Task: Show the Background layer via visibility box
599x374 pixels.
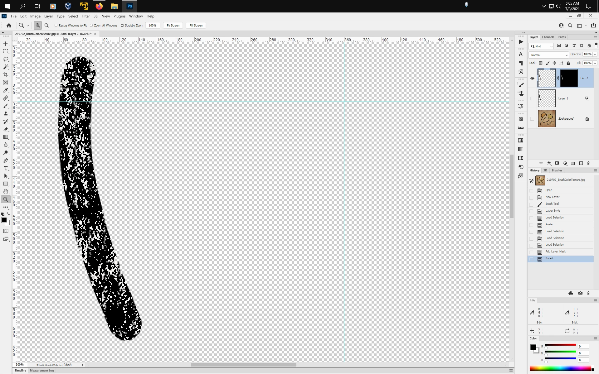Action: [532, 119]
